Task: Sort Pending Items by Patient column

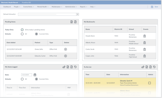Action: (x=37, y=43)
